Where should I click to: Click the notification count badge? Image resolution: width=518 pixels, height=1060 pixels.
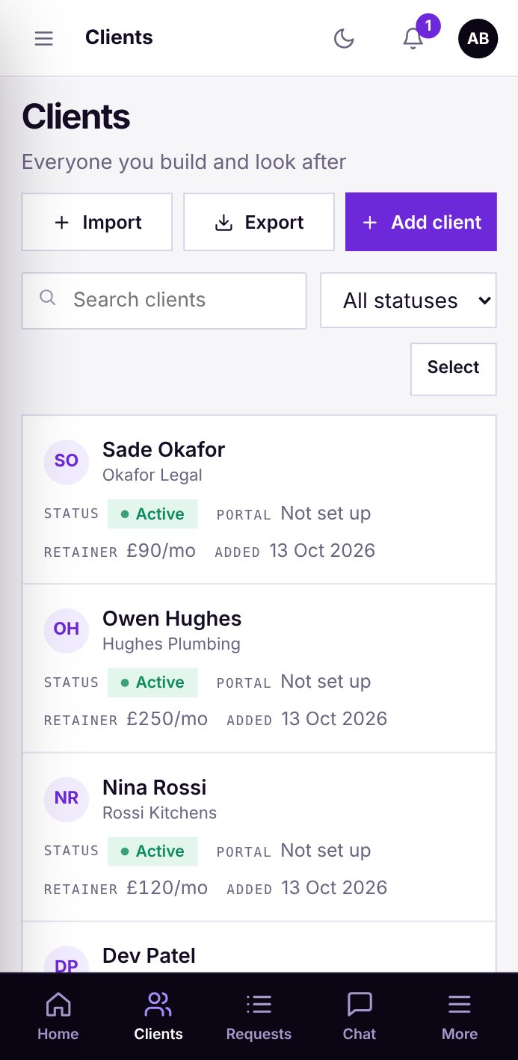[x=428, y=26]
